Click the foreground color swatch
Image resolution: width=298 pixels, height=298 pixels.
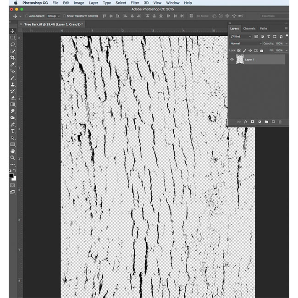(x=11, y=175)
